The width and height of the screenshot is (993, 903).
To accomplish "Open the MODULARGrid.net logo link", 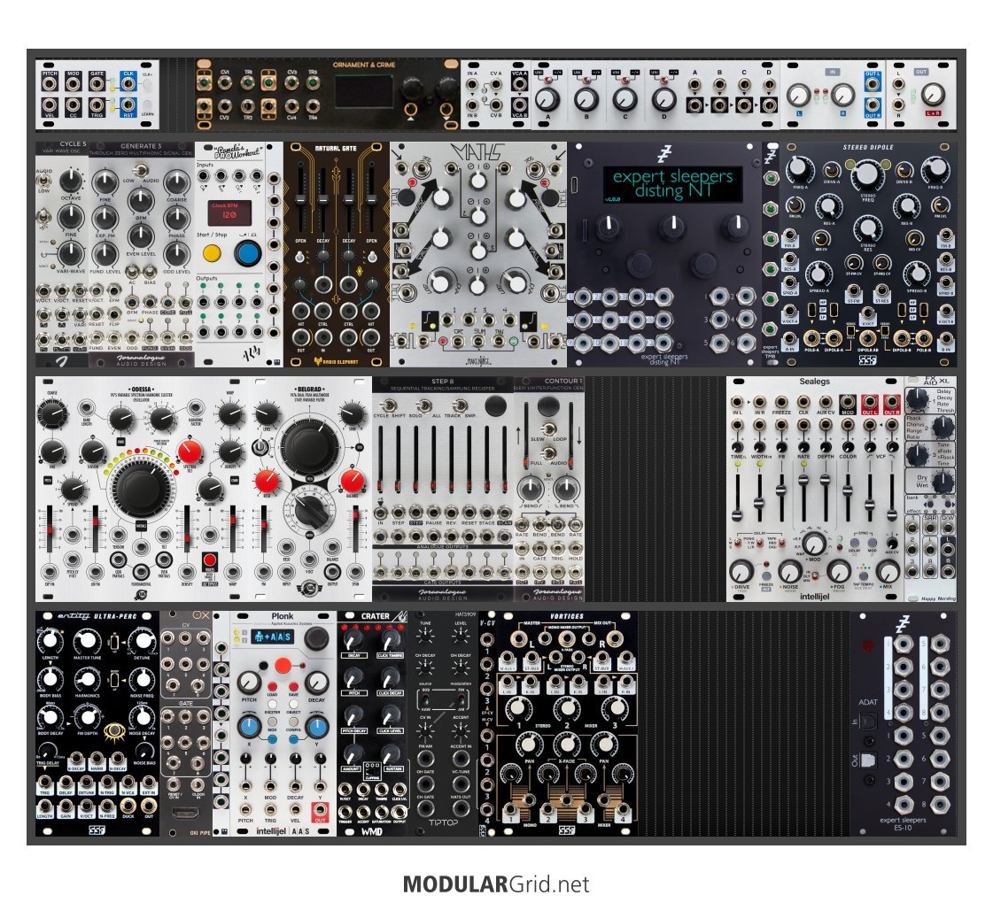I will pos(496,884).
